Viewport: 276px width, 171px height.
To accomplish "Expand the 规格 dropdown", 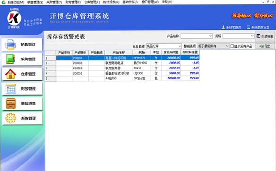I will (252, 36).
